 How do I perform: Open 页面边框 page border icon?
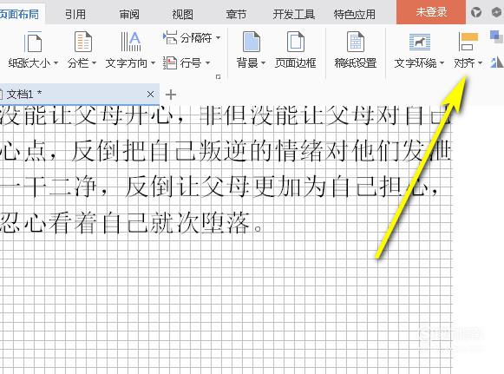click(x=295, y=42)
